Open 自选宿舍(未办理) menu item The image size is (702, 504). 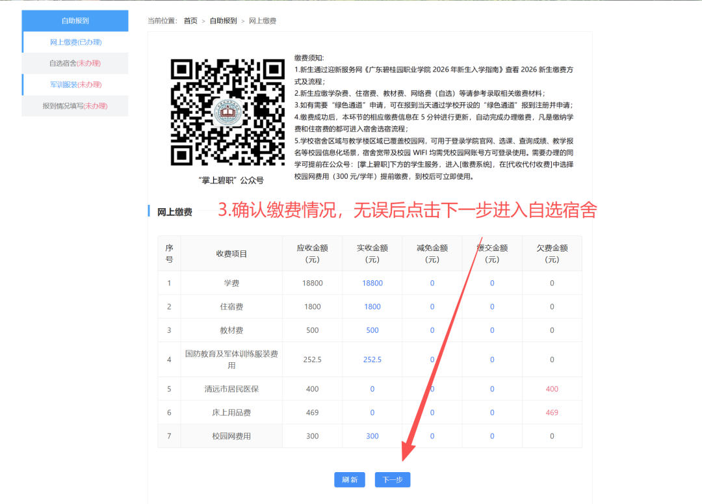click(75, 63)
